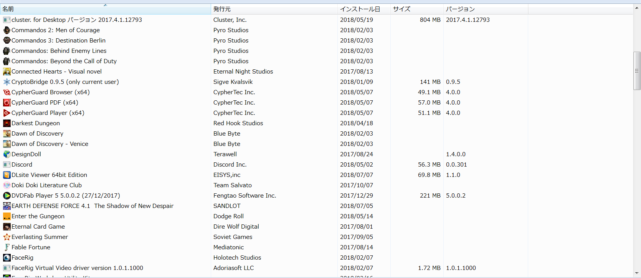Select the DVDFab Player 5 icon

point(7,196)
